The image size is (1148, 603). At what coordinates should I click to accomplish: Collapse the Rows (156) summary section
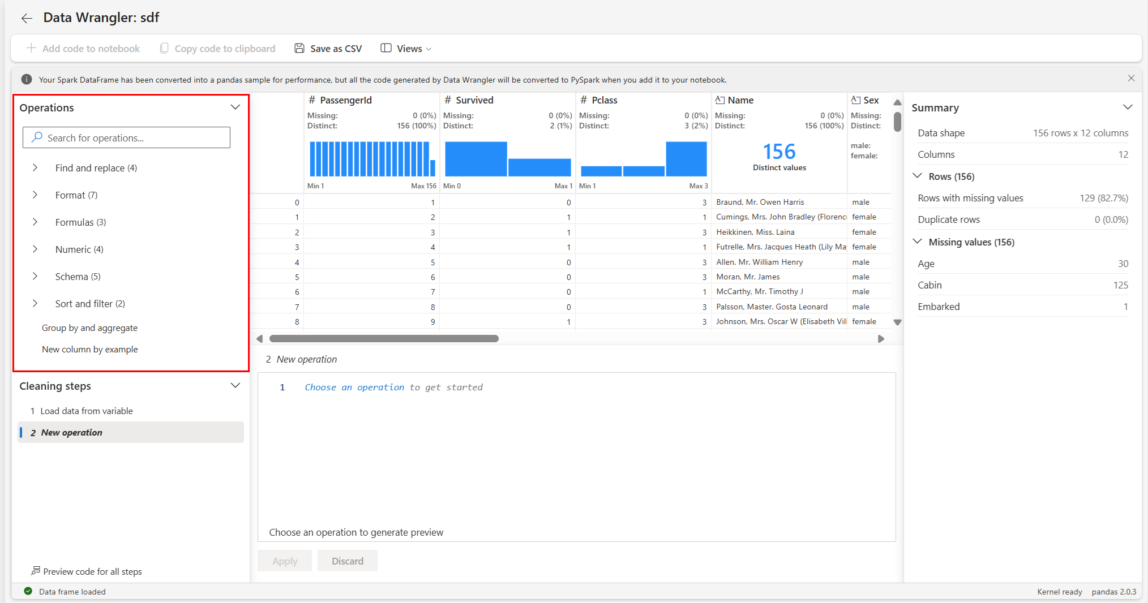tap(918, 176)
